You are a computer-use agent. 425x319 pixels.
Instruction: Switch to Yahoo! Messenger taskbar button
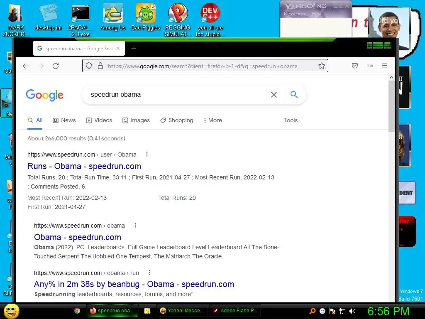182,311
